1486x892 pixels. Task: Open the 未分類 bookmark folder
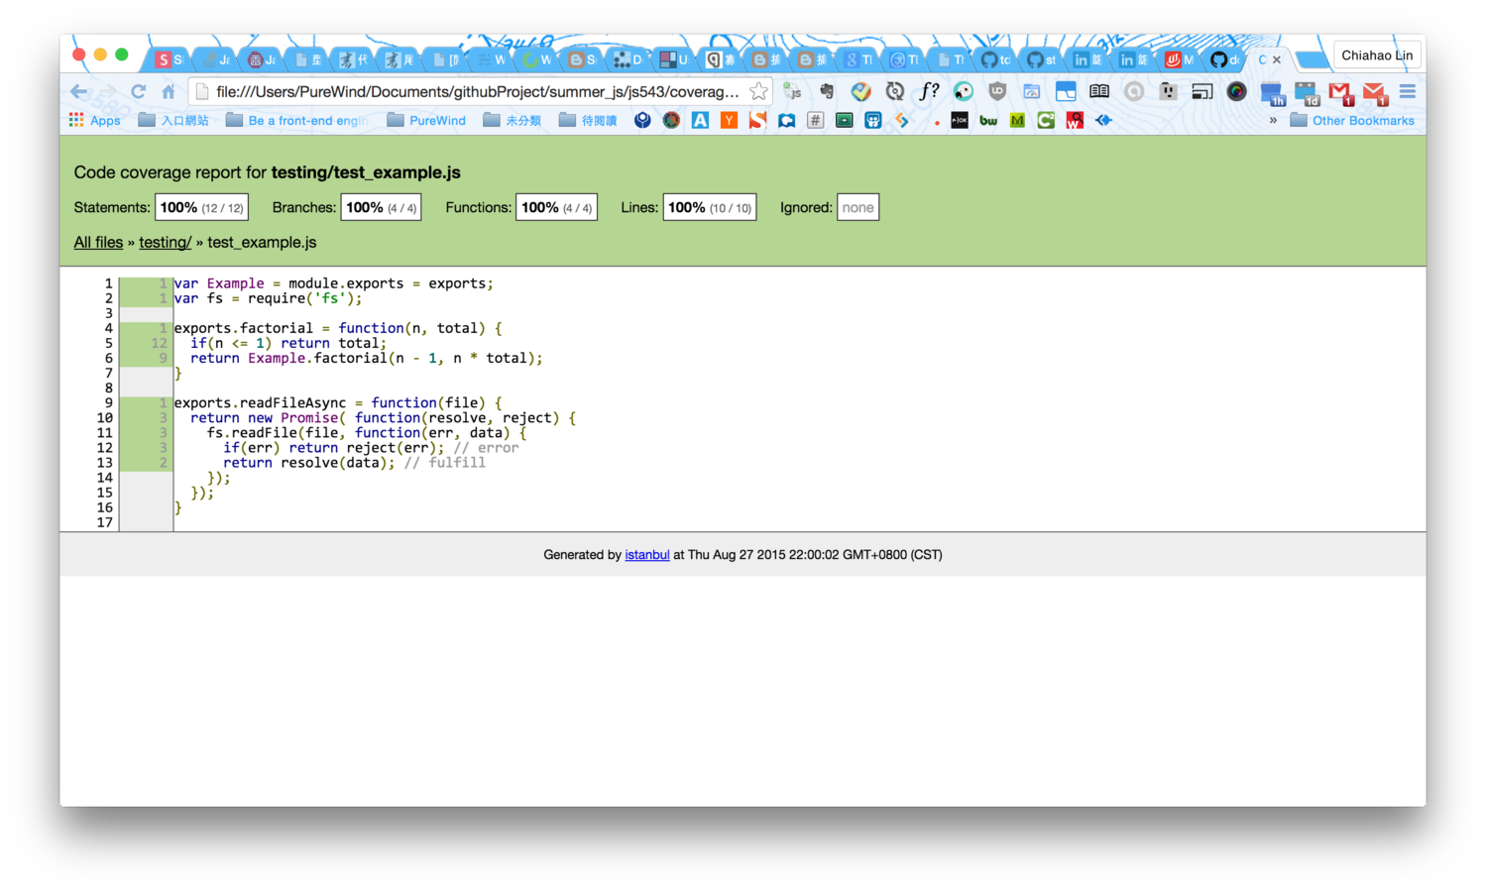coord(512,121)
